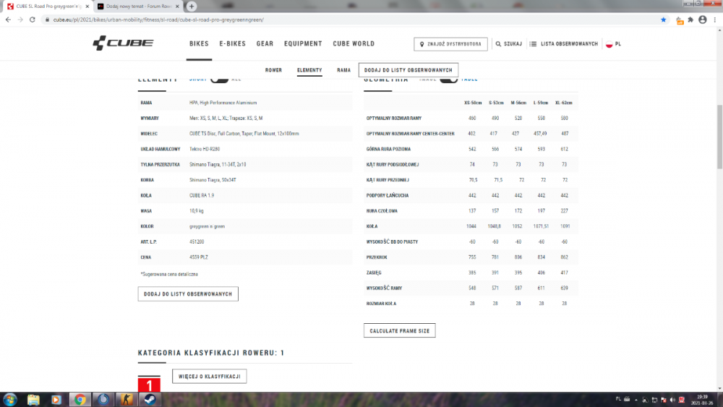723x407 pixels.
Task: Click the scrollbar down arrow
Action: point(719,388)
